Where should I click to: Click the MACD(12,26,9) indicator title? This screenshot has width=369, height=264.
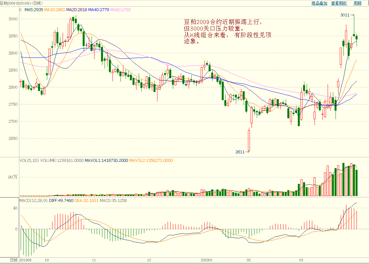tap(33, 201)
